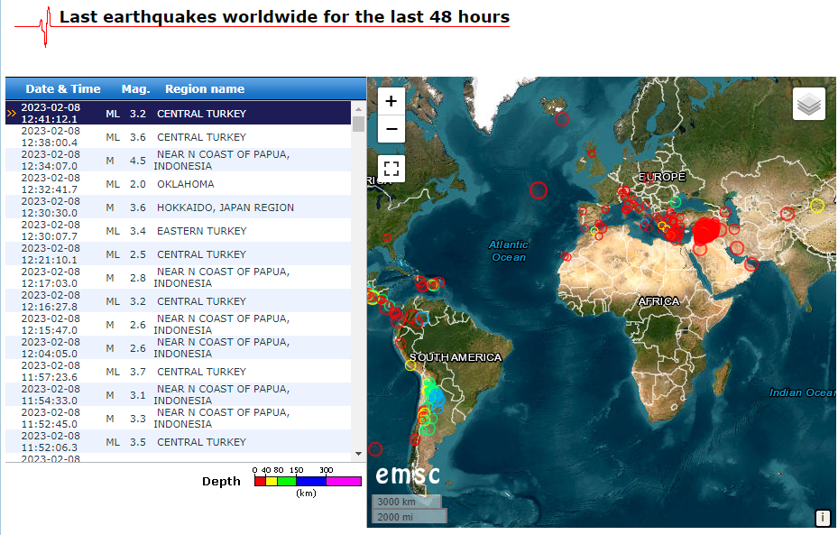This screenshot has width=838, height=535.
Task: Sort by Date & Time column header
Action: click(63, 89)
